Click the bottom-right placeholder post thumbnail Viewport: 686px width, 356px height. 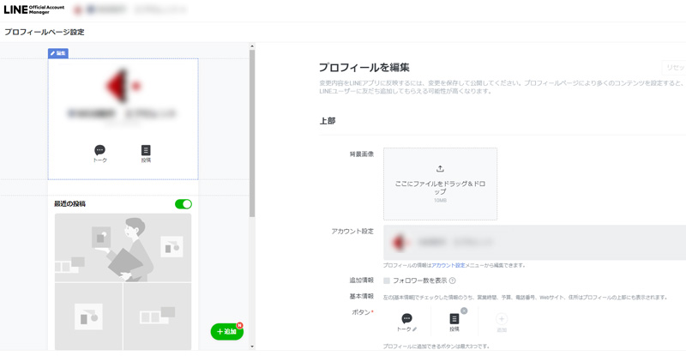(158, 317)
